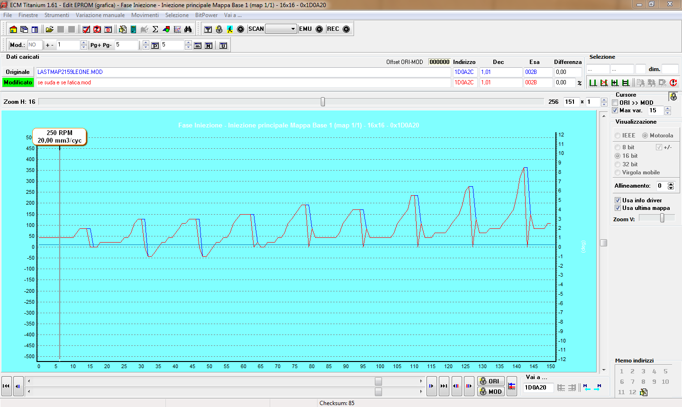This screenshot has width=682, height=407.
Task: Click the red circular reset selection icon
Action: pyautogui.click(x=673, y=83)
